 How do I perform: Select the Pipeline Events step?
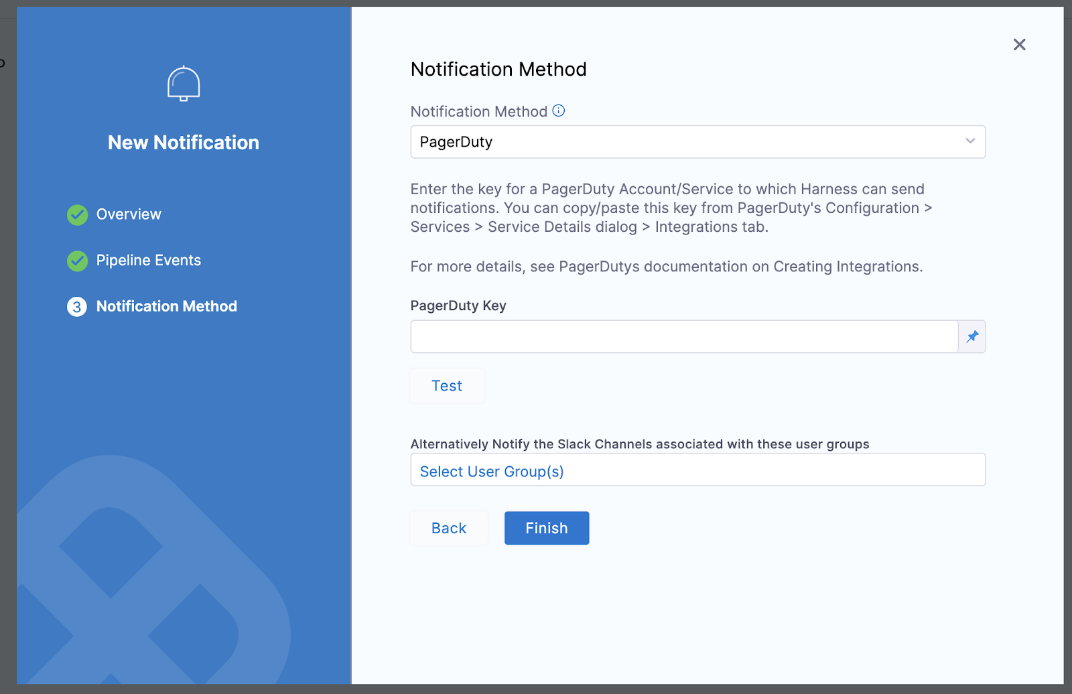pos(149,260)
